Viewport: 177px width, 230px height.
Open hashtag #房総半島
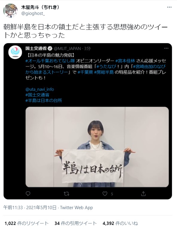(x=104, y=72)
